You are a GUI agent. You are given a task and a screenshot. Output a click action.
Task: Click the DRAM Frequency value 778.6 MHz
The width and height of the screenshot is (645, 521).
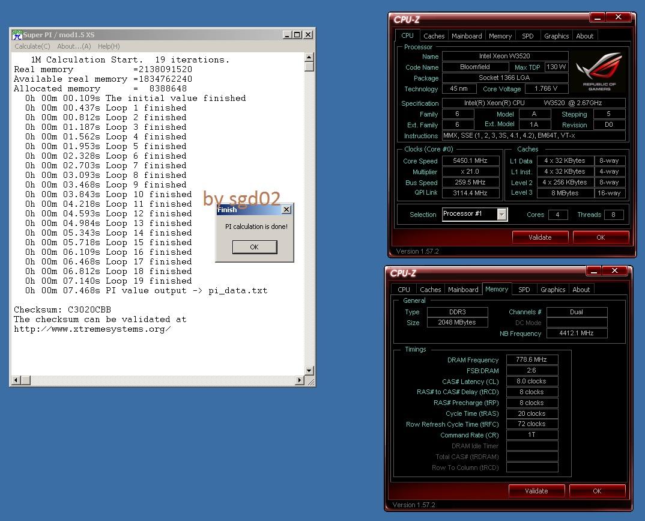531,359
